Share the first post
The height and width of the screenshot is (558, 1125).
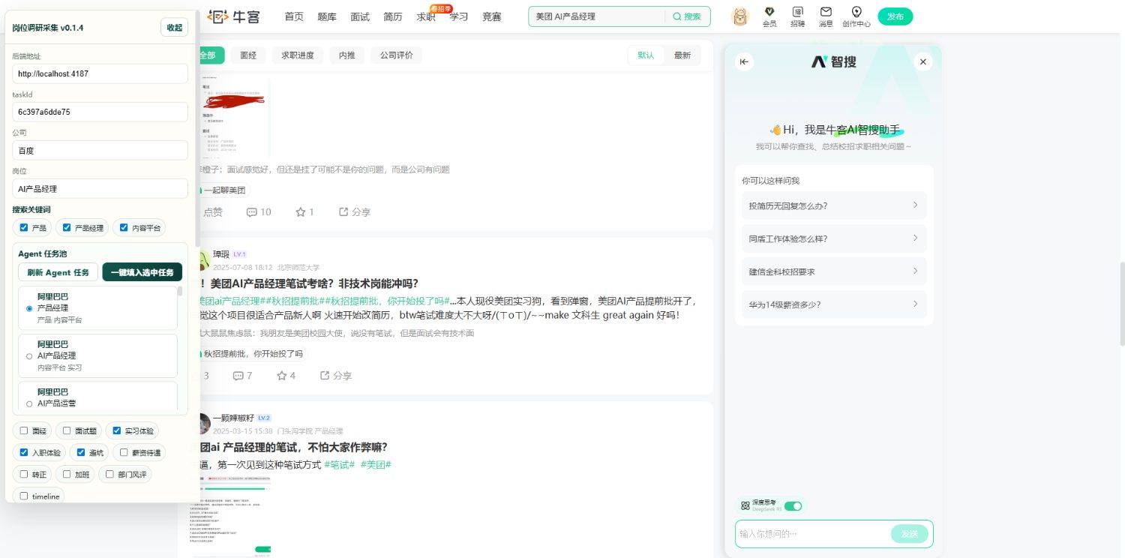[x=355, y=212]
